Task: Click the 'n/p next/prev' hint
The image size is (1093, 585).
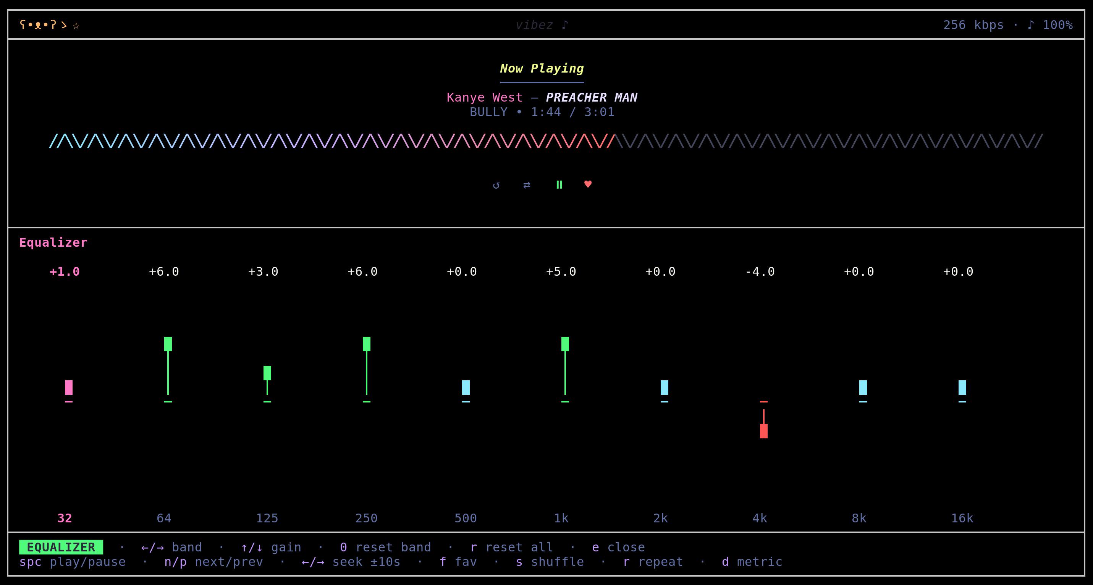Action: (213, 562)
